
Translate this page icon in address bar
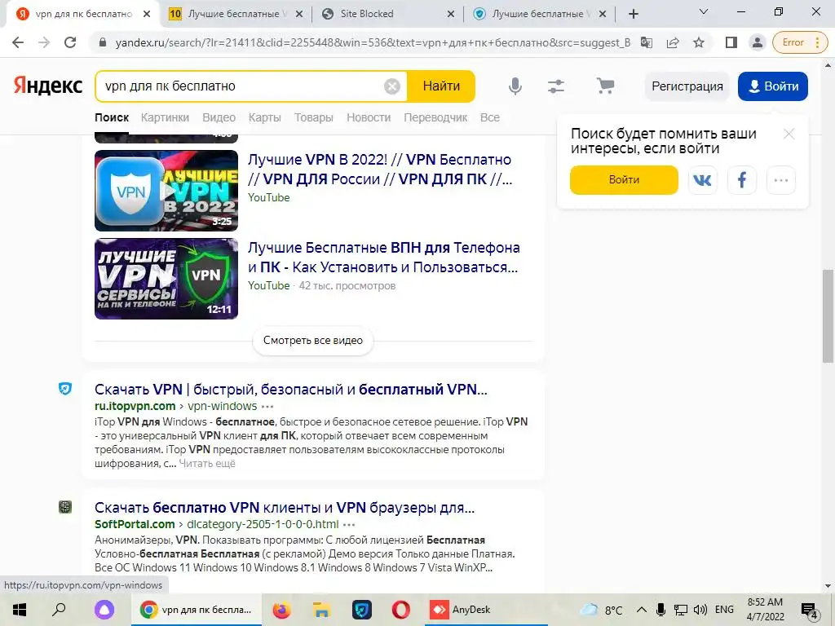[x=647, y=42]
